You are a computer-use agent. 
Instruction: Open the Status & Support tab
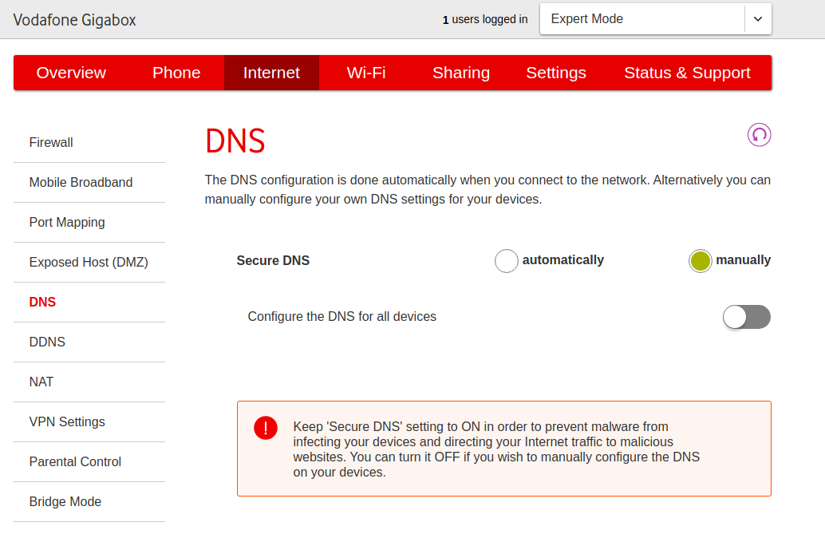(687, 73)
